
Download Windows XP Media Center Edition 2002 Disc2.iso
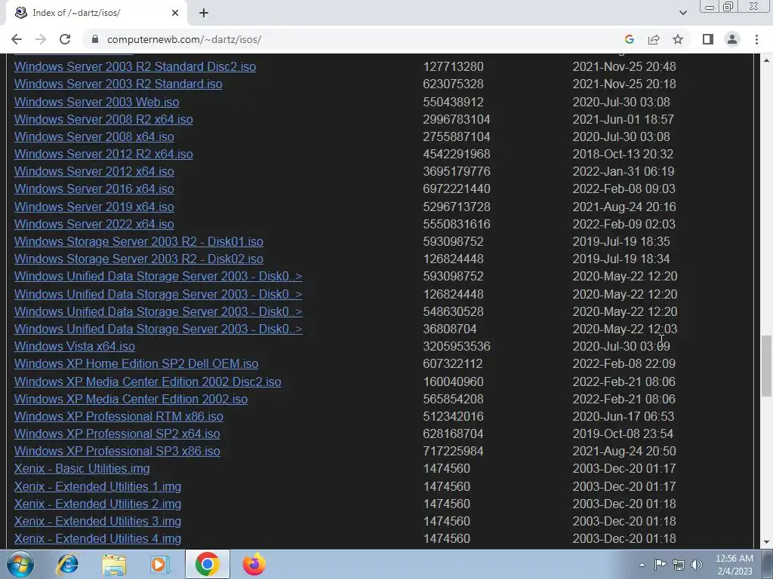(x=148, y=381)
